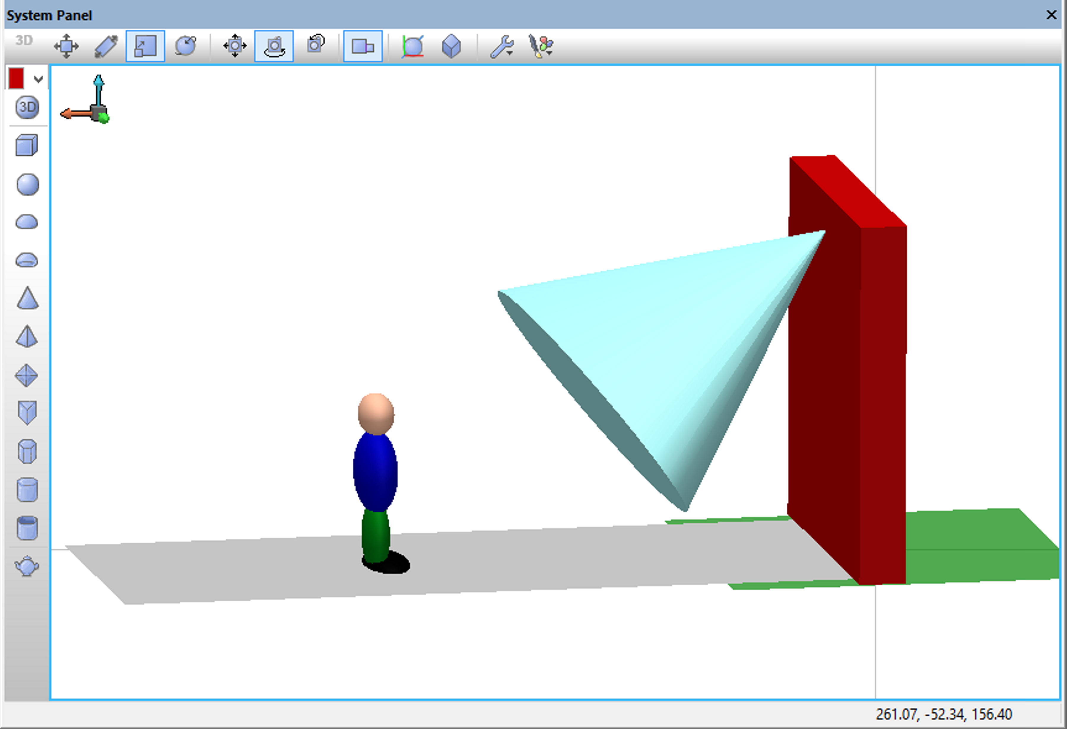Add the teapot shape from sidebar
The width and height of the screenshot is (1067, 729).
27,566
